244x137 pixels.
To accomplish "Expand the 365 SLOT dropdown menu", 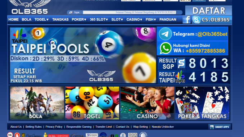I will click(x=99, y=19).
